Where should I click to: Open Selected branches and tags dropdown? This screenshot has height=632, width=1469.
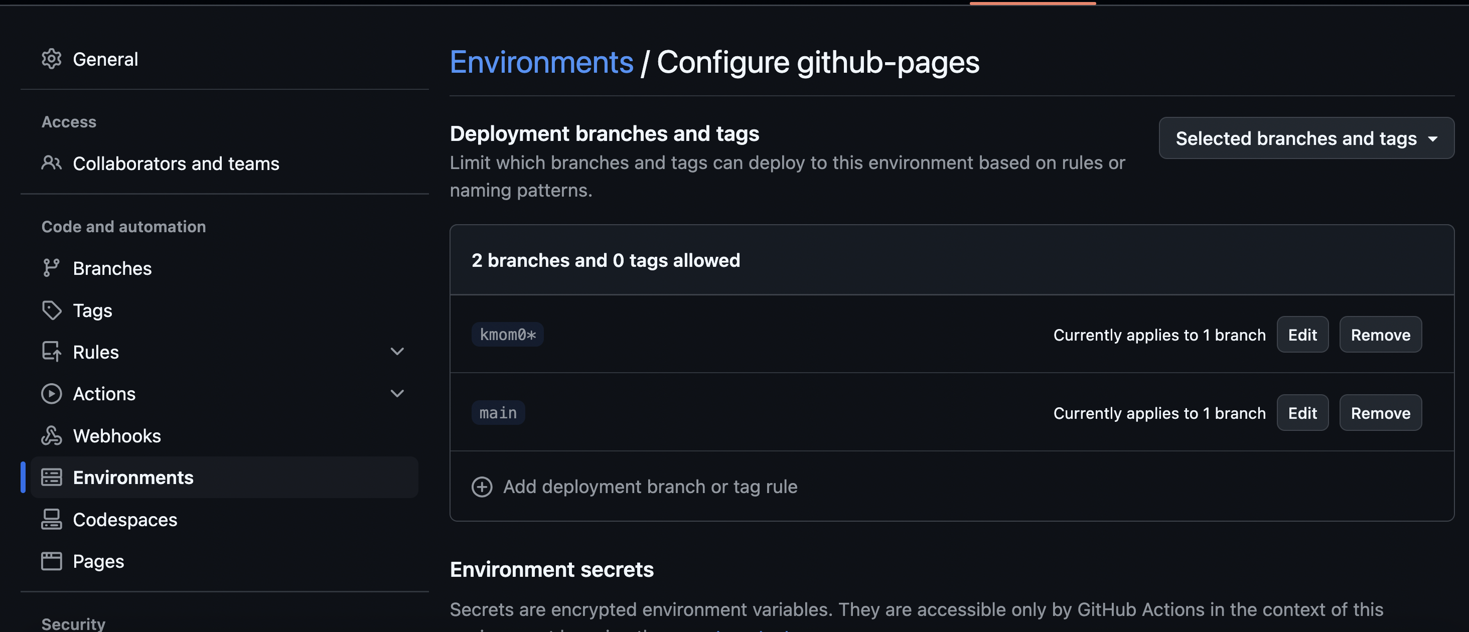point(1306,138)
